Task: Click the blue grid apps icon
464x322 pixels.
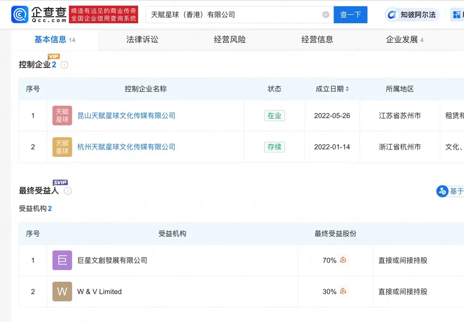Action: click(457, 14)
